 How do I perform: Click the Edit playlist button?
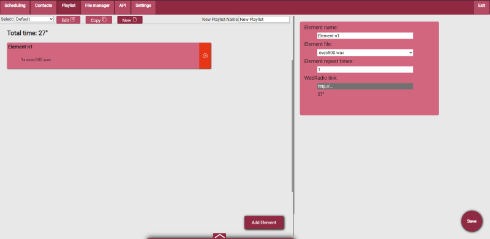(68, 20)
